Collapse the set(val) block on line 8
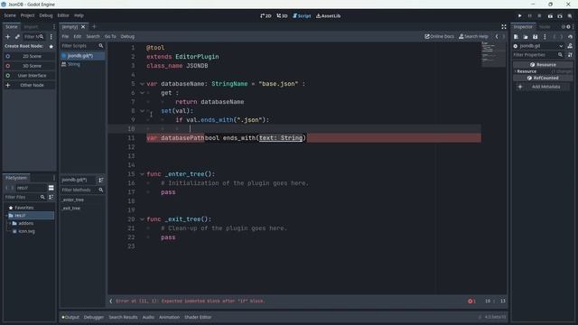This screenshot has height=325, width=578. tap(142, 111)
